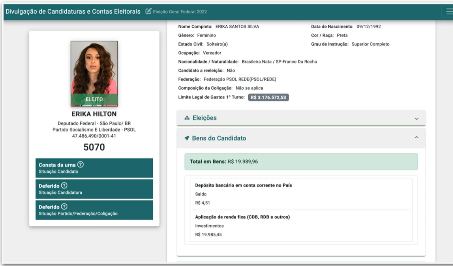Click the investment value R$ 19.985,45
This screenshot has width=453, height=266.
tap(209, 235)
